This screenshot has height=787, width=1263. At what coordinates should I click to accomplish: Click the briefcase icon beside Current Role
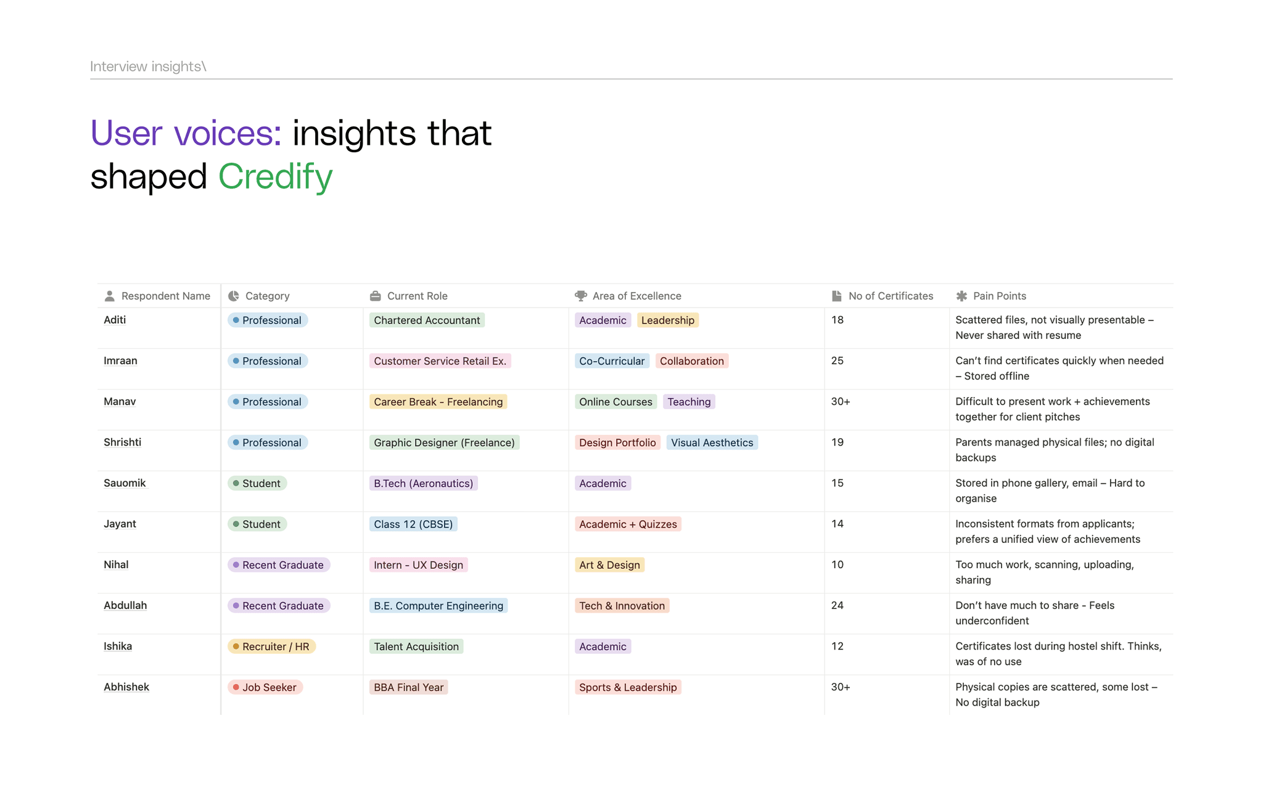(375, 296)
